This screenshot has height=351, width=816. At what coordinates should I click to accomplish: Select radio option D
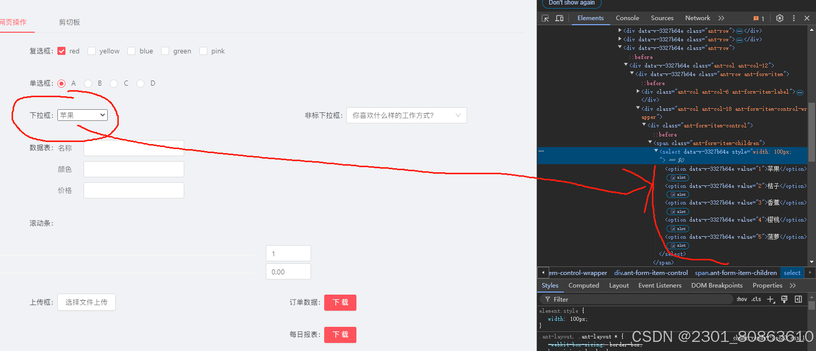140,83
